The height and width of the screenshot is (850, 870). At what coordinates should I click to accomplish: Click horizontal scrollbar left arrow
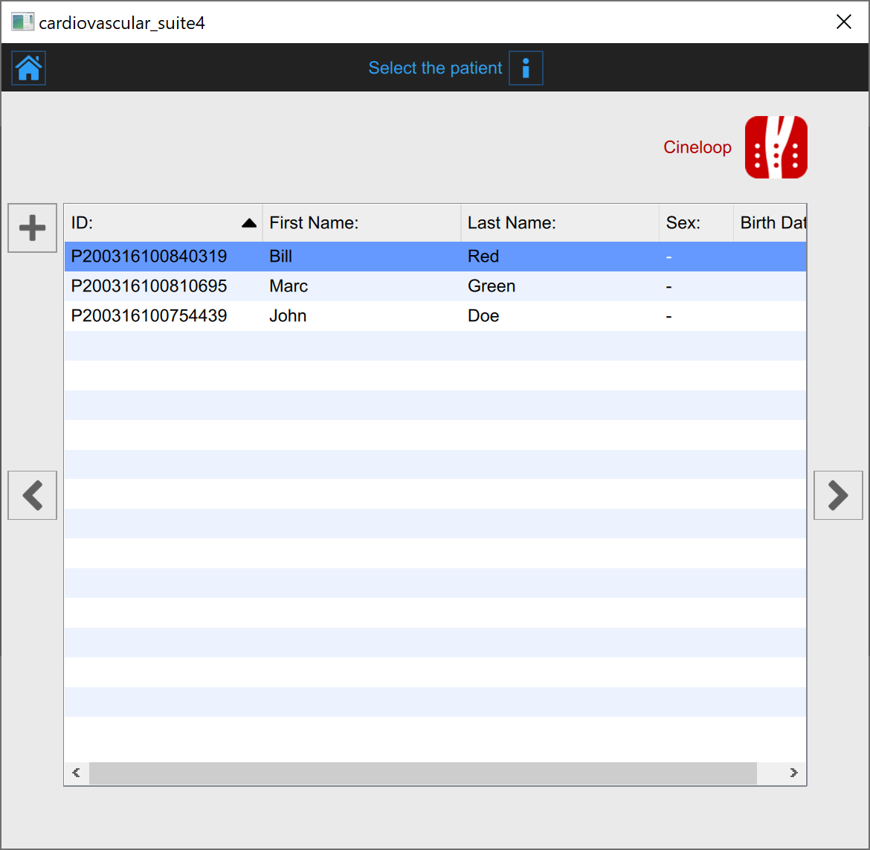(77, 773)
